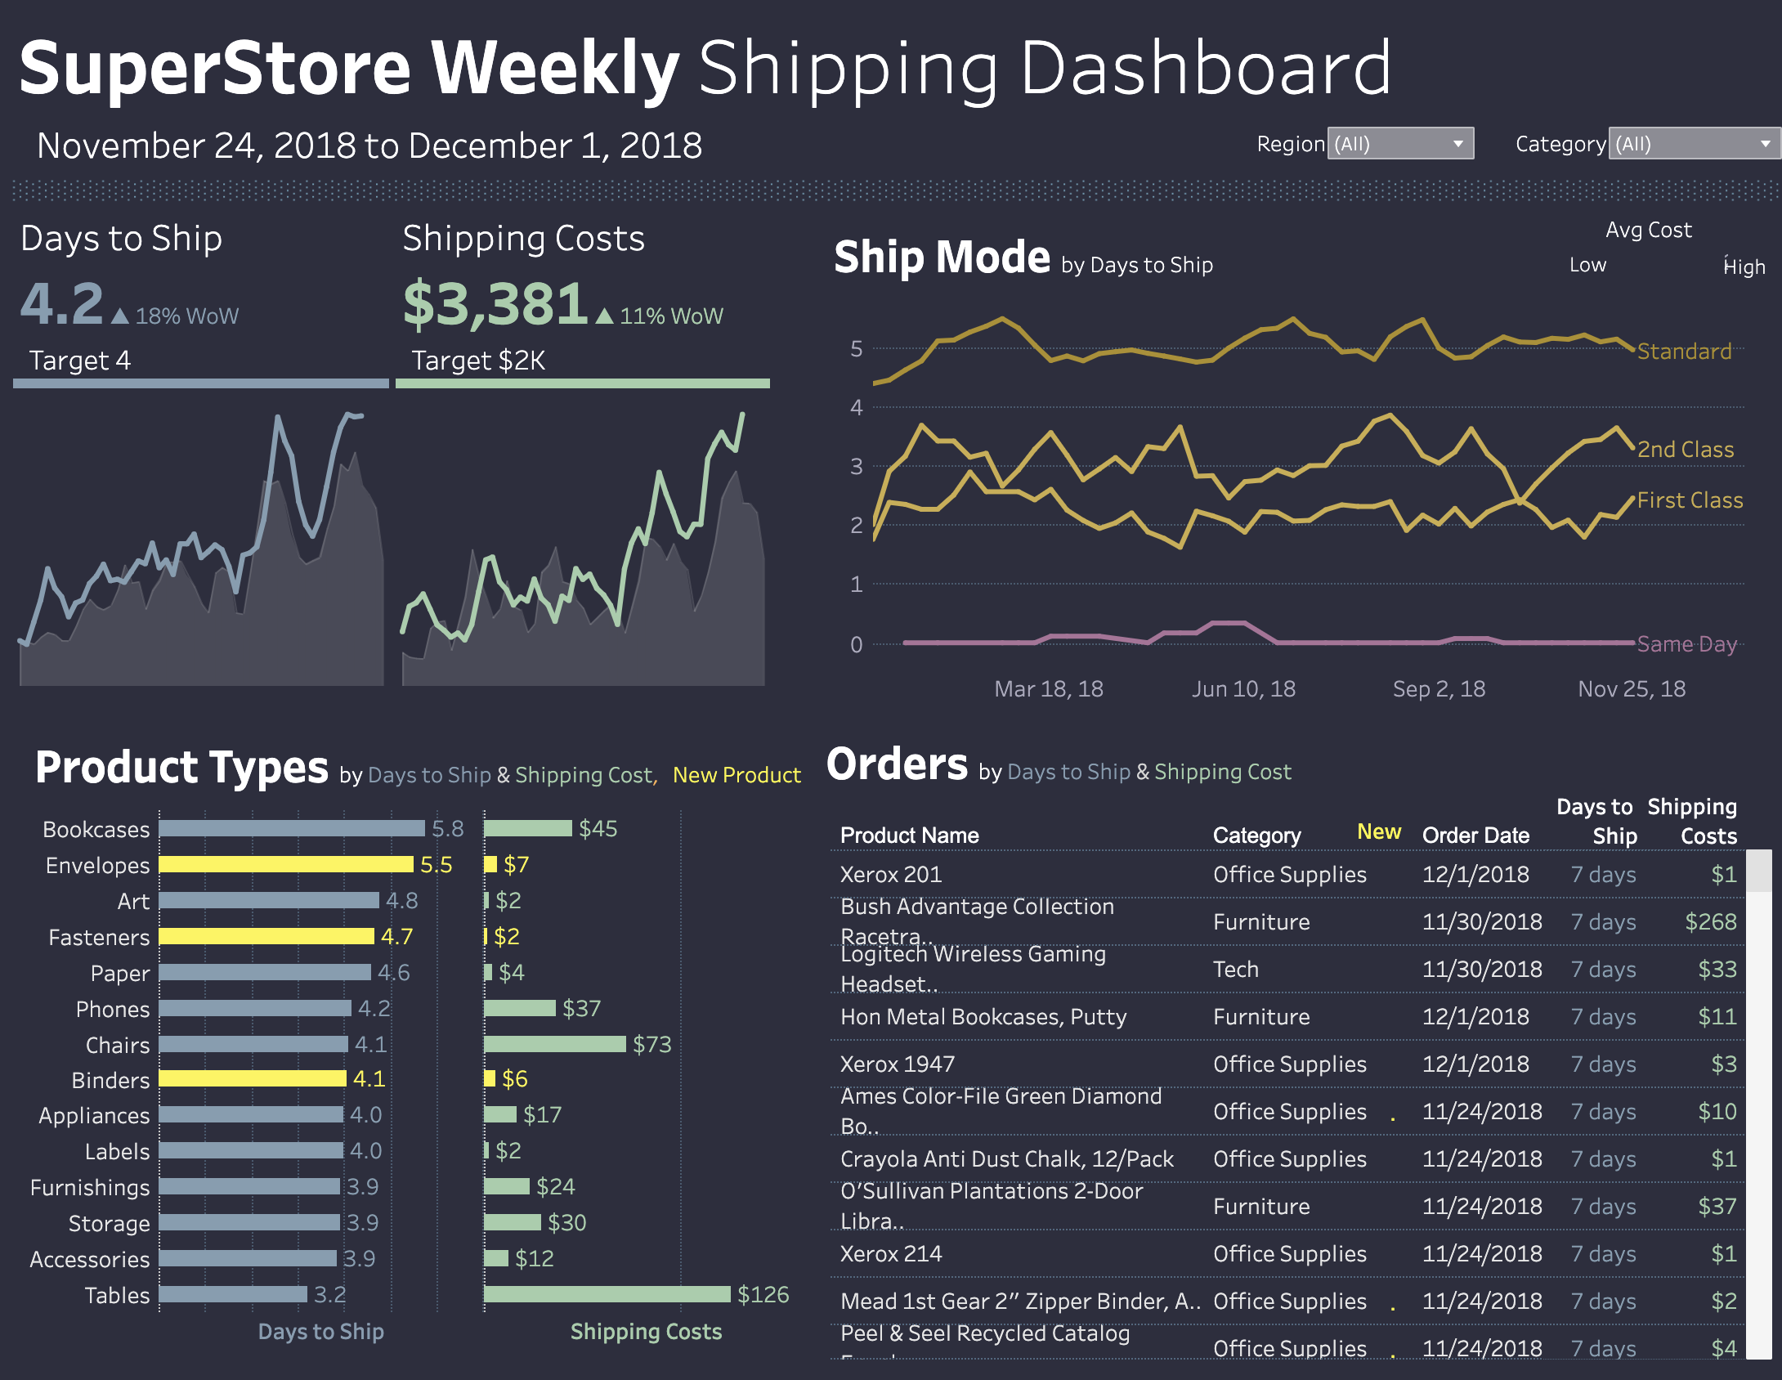Select the Bookcases days-to-ship bar
This screenshot has height=1380, width=1782.
[292, 828]
